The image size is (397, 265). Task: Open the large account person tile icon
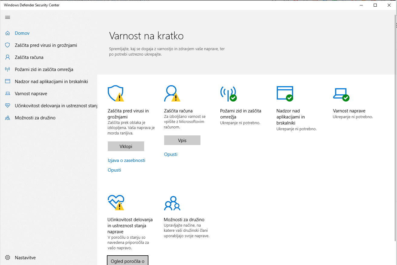click(x=172, y=93)
